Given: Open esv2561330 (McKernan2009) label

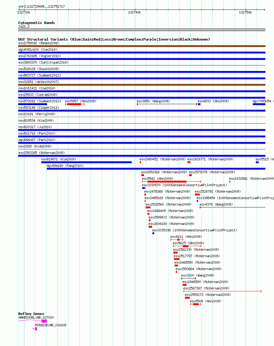Looking at the screenshot, I should (196, 250).
